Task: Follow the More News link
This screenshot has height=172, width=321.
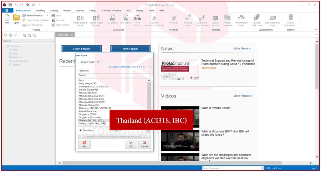Action: click(x=242, y=49)
